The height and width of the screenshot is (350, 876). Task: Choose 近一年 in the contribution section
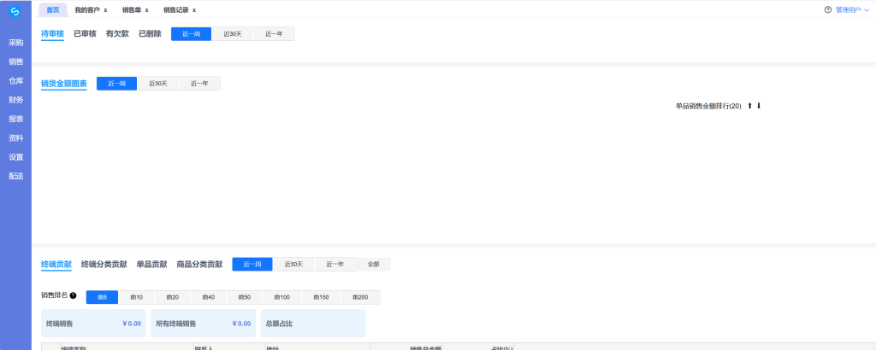(x=335, y=264)
